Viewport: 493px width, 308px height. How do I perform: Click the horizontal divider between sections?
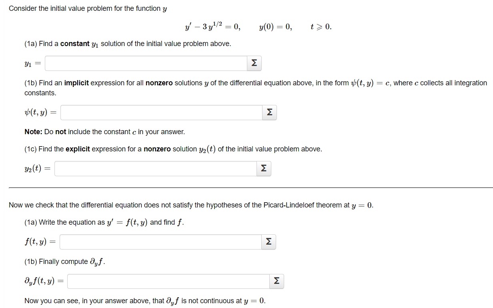coord(246,187)
